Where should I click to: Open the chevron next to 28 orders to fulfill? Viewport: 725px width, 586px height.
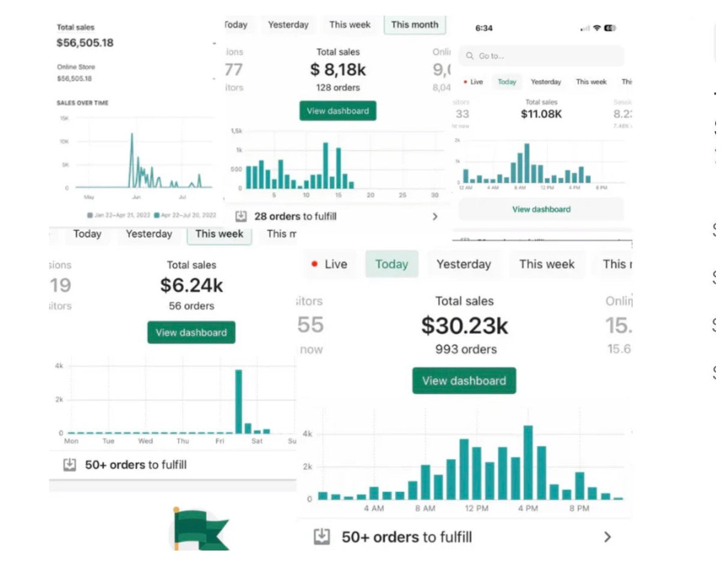(435, 216)
